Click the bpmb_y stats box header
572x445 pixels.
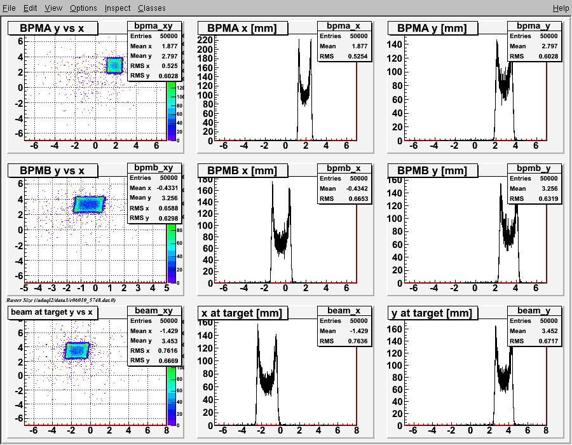[534, 168]
